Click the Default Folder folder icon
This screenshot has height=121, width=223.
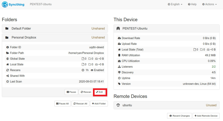[7, 28]
